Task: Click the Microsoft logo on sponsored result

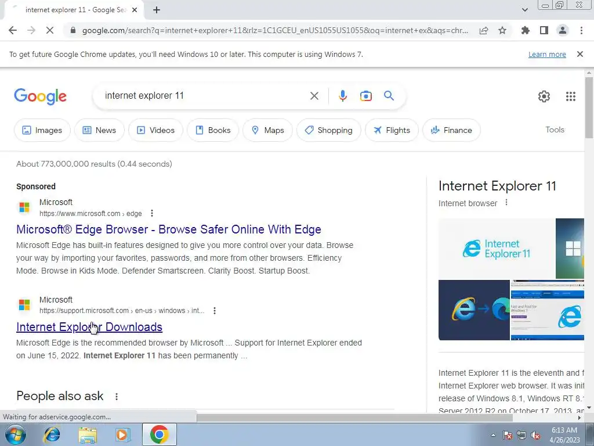Action: 24,207
